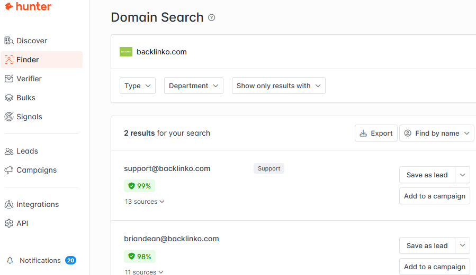476x275 pixels.
Task: Expand the 13 sources list
Action: point(145,202)
